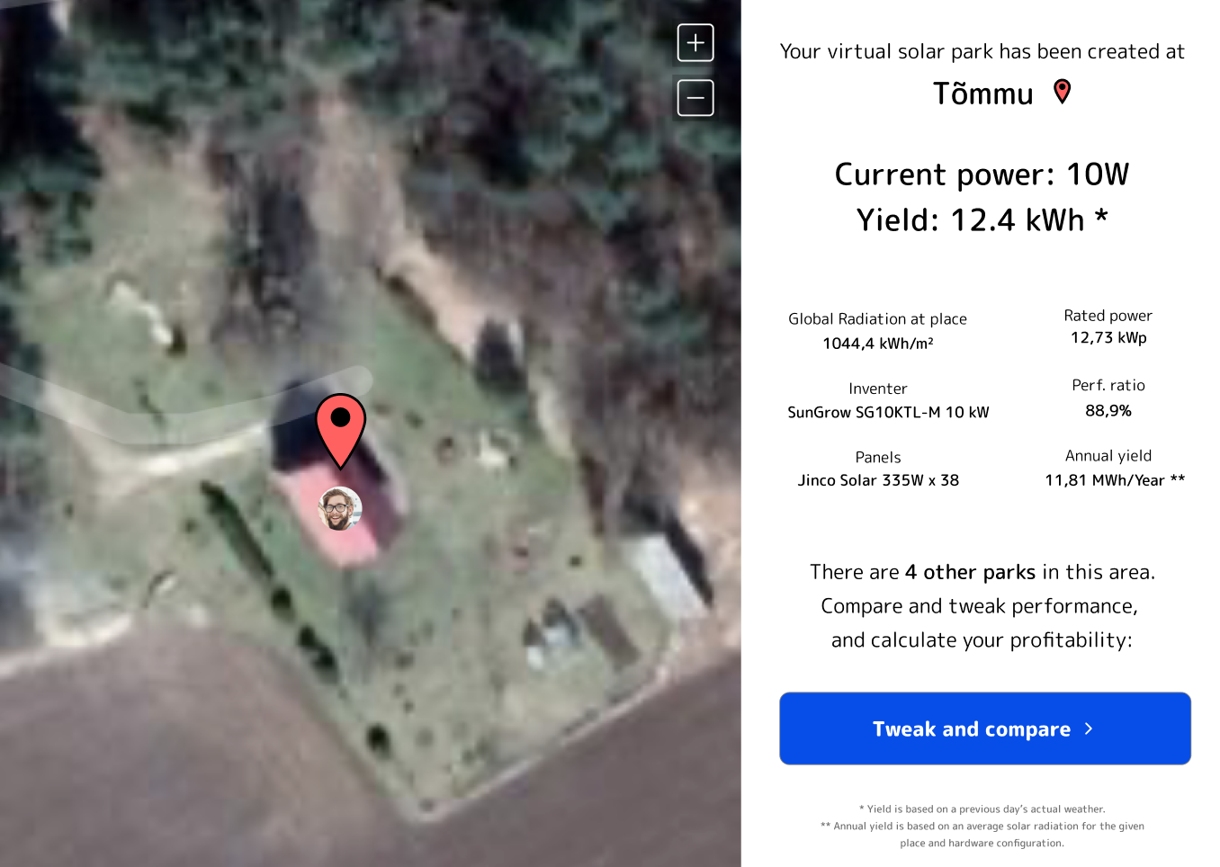Click the Global Radiation 1044,4 kWh/m² value
Image resolution: width=1220 pixels, height=867 pixels.
pos(878,344)
